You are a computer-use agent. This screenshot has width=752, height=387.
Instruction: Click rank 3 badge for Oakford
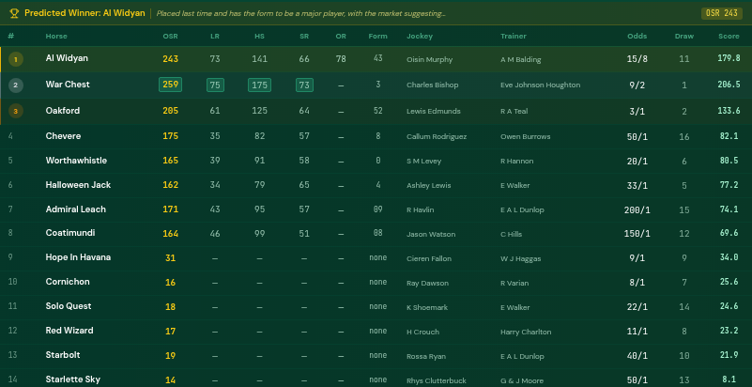point(15,111)
